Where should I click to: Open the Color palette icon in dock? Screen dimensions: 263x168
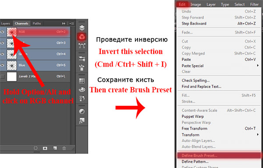point(82,90)
